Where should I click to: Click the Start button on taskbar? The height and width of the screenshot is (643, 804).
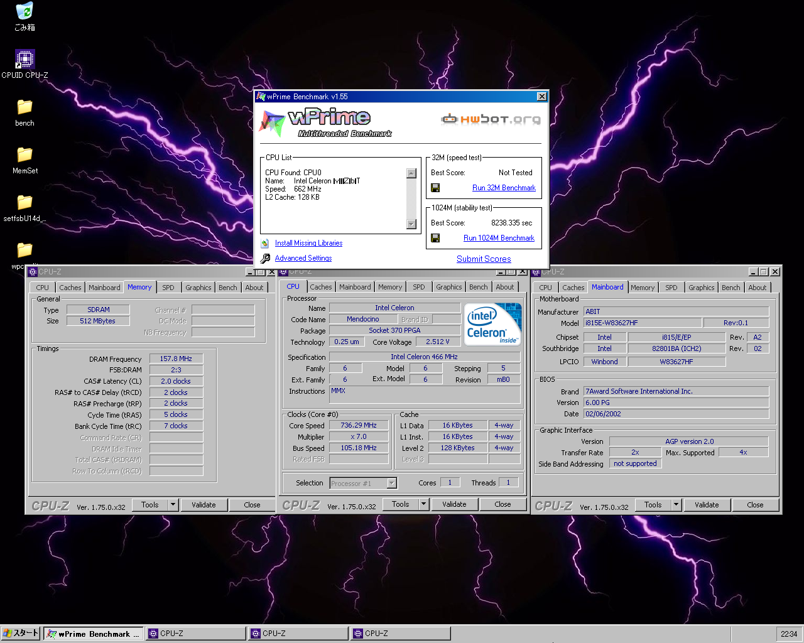pyautogui.click(x=21, y=633)
